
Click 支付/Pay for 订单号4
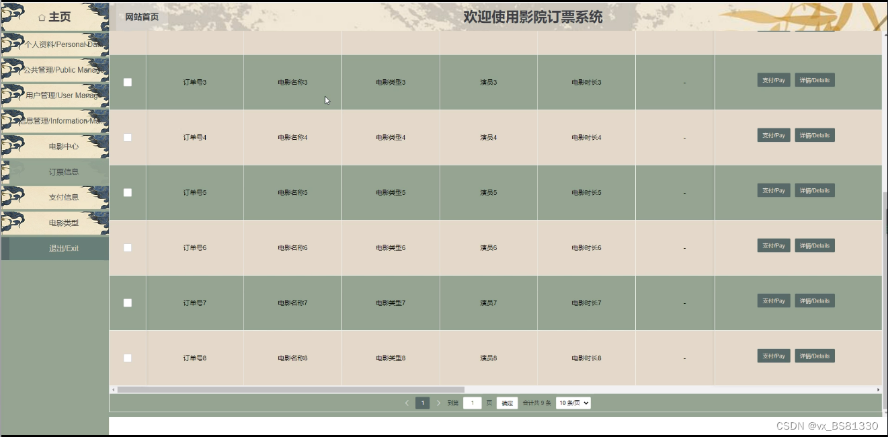774,135
